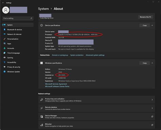Open Microsoft Software License Terms link
The height and width of the screenshot is (130, 161).
57,86
